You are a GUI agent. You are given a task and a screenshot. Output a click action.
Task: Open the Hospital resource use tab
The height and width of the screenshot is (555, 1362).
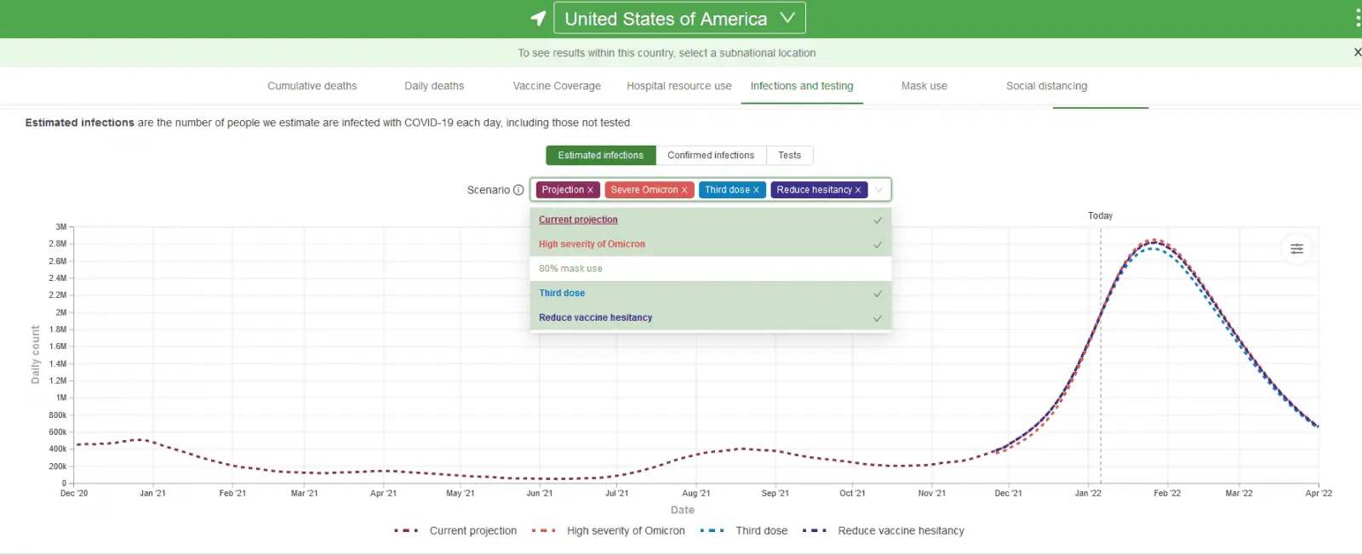tap(678, 86)
